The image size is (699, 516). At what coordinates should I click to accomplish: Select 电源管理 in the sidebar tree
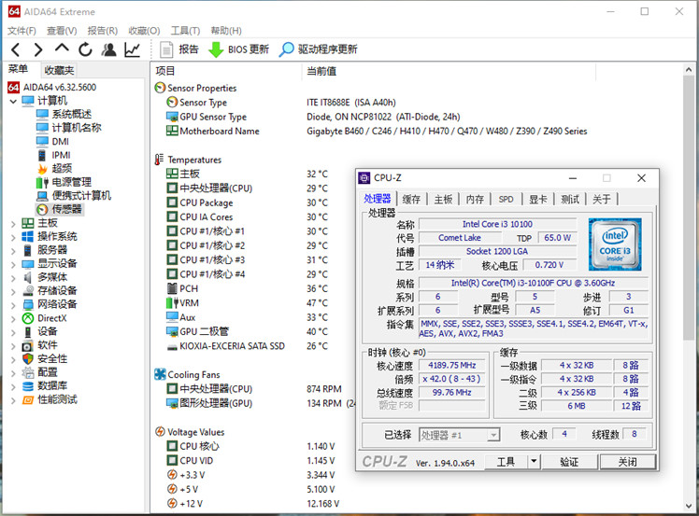(71, 182)
